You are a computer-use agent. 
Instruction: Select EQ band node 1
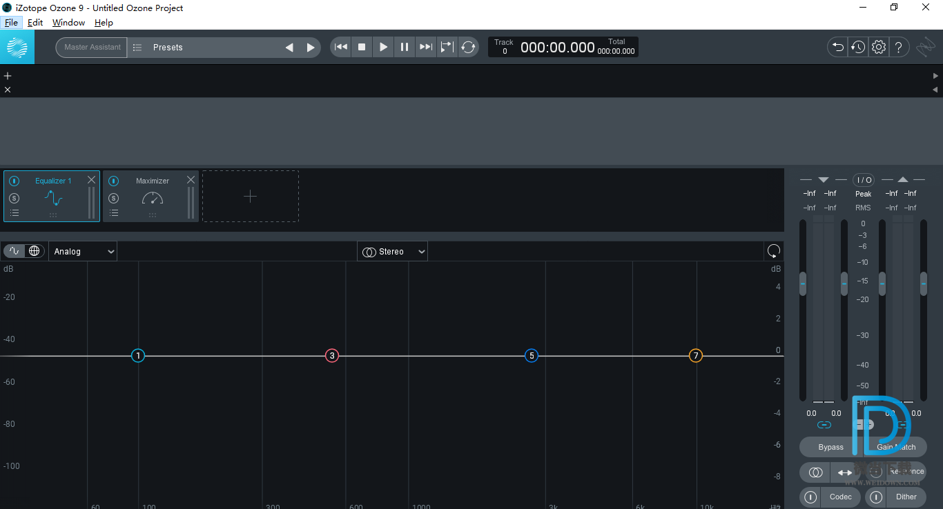[x=138, y=356]
